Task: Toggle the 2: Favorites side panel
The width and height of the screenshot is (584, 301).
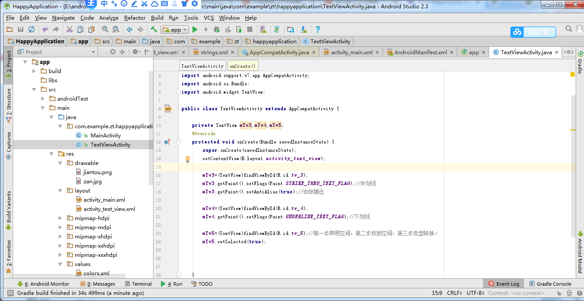Action: [x=8, y=257]
